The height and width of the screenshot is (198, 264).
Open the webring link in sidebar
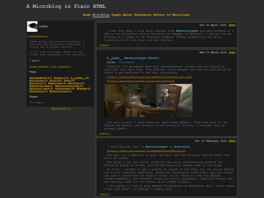tap(44, 66)
